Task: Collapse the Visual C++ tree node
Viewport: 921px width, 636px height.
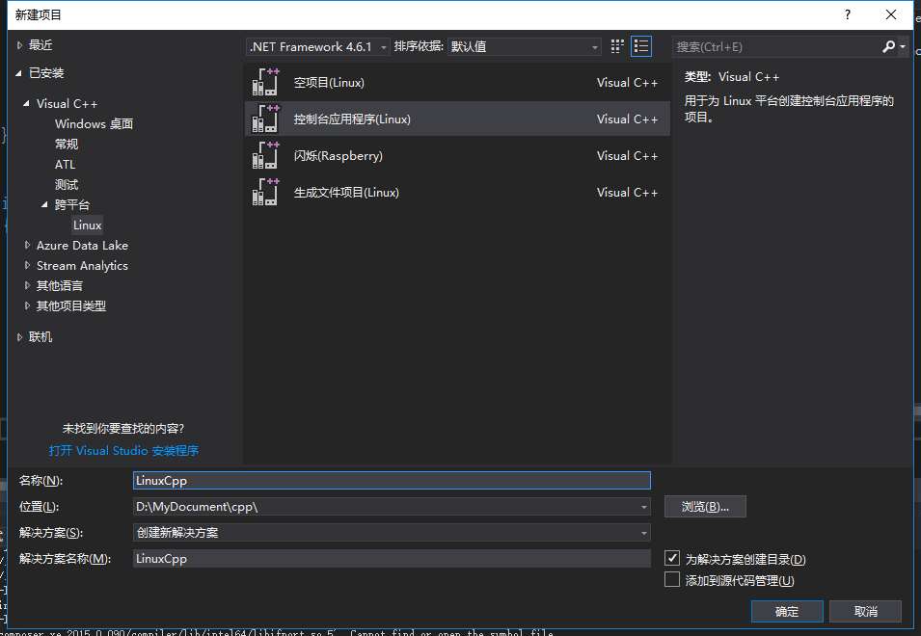Action: 26,104
